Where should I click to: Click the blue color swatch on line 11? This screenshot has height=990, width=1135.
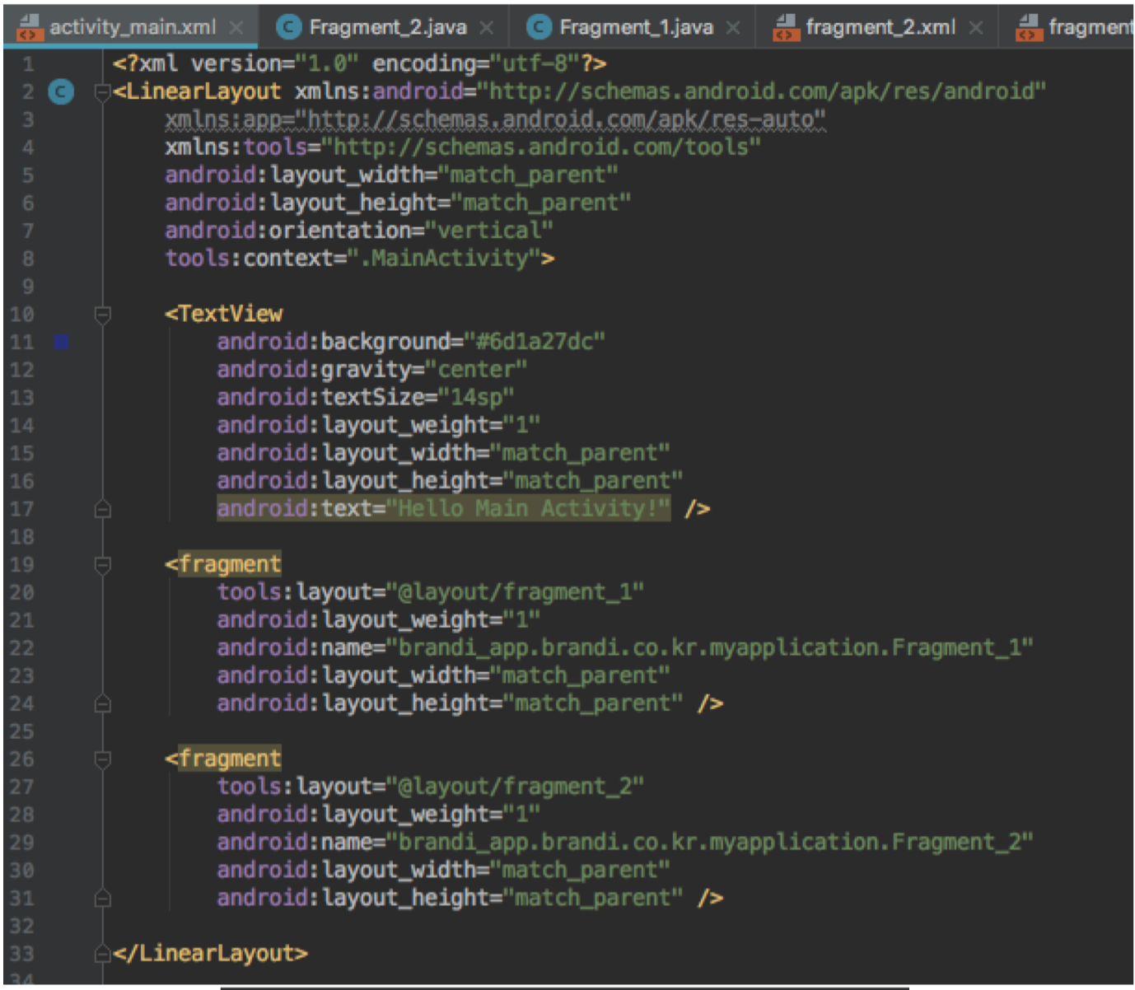pos(61,341)
